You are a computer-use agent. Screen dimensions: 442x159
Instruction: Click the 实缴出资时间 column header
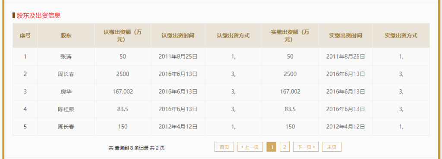(x=346, y=36)
